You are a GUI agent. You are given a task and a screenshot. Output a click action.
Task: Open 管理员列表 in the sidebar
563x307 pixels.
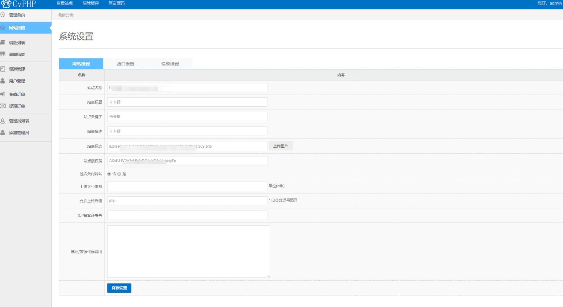(19, 121)
